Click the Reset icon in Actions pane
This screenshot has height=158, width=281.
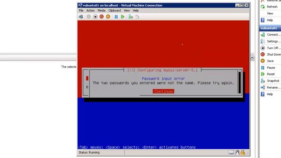click(263, 74)
